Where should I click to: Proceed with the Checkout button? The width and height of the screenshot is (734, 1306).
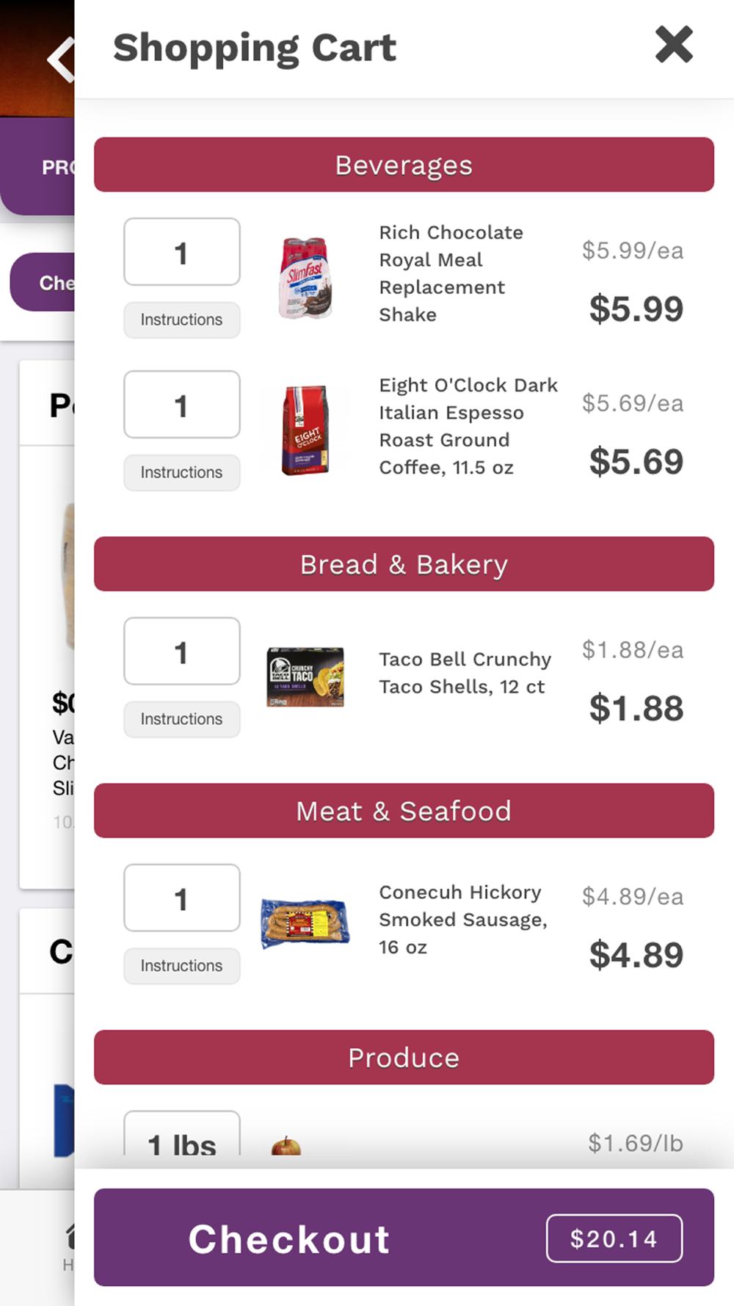404,1238
